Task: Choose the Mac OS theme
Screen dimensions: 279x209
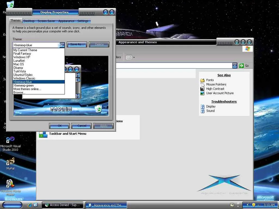Action: (x=39, y=64)
